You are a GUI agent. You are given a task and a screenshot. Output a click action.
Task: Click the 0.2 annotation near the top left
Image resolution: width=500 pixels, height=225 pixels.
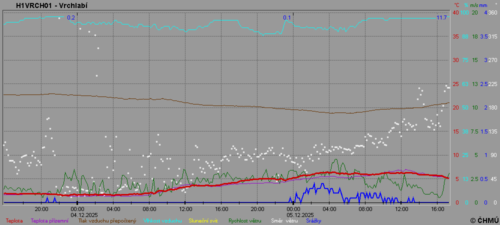pyautogui.click(x=71, y=17)
